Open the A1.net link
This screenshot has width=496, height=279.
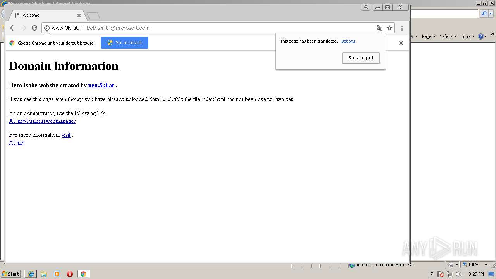click(17, 143)
